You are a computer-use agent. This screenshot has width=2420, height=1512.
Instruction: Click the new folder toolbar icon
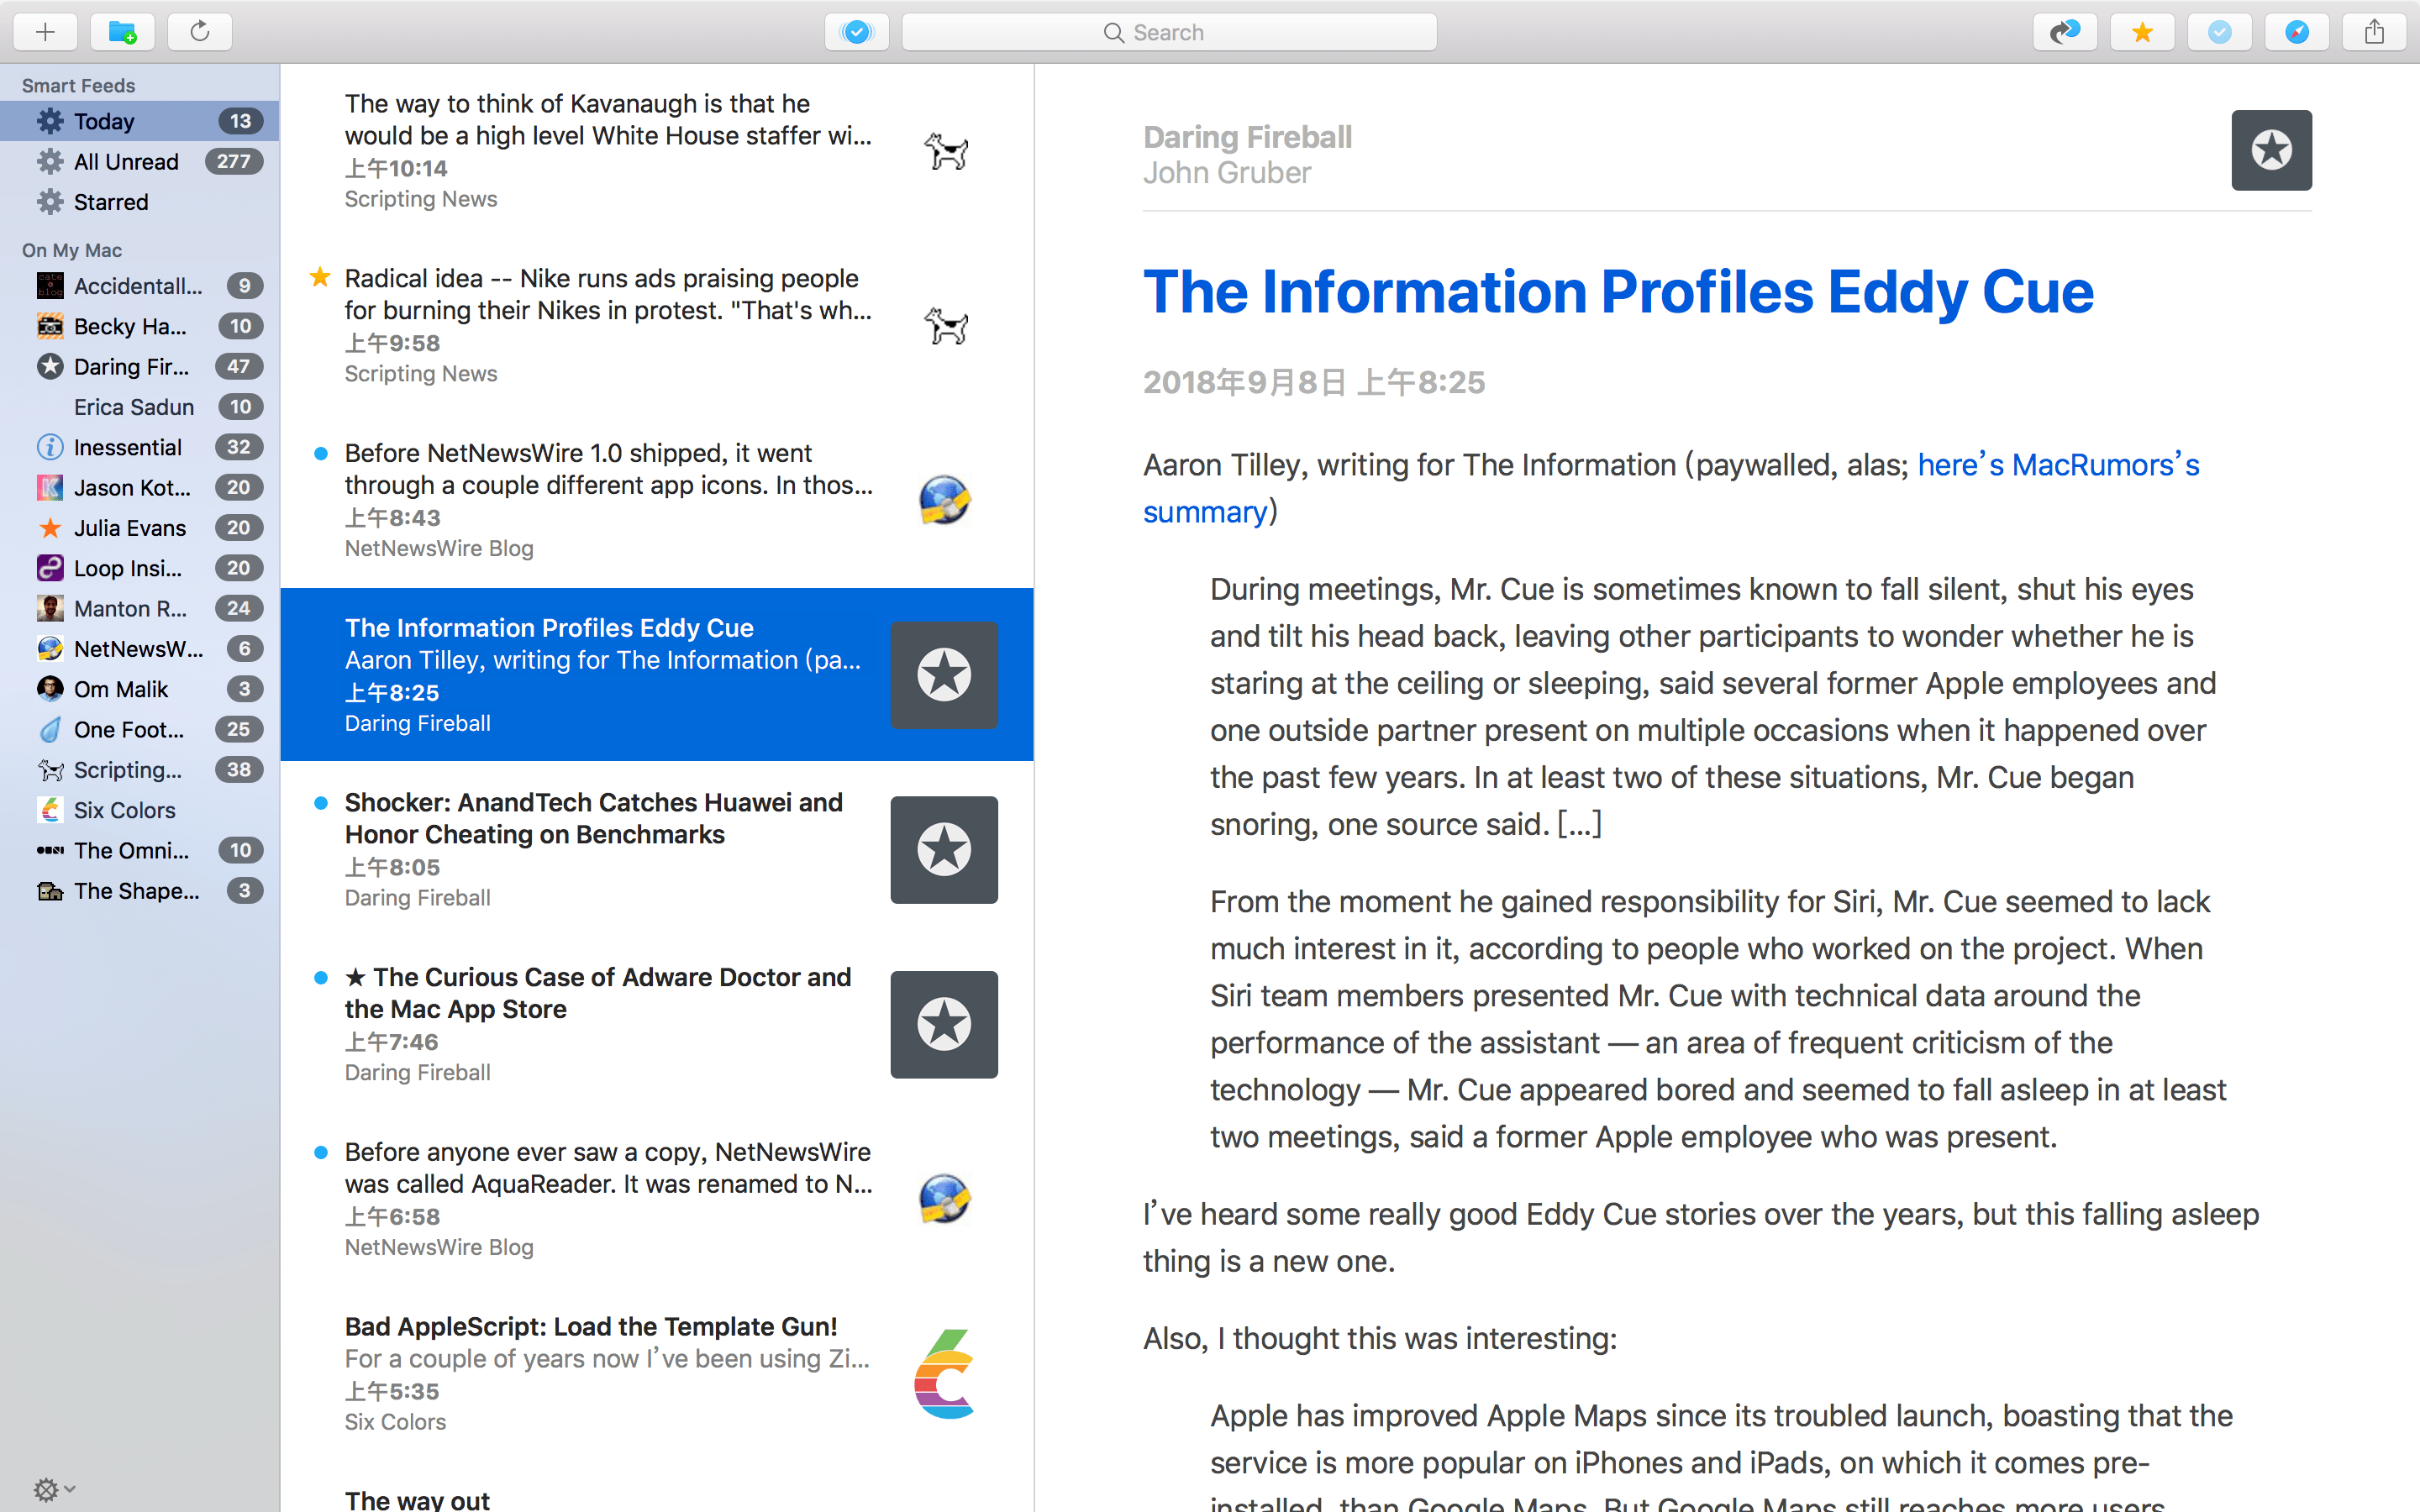click(122, 32)
